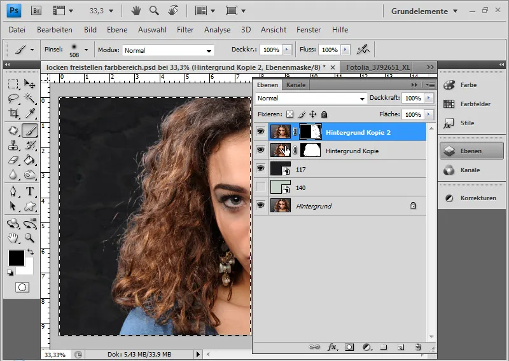Hide the Hintergrund layer
Viewport: 509px width, 361px height.
tap(260, 205)
